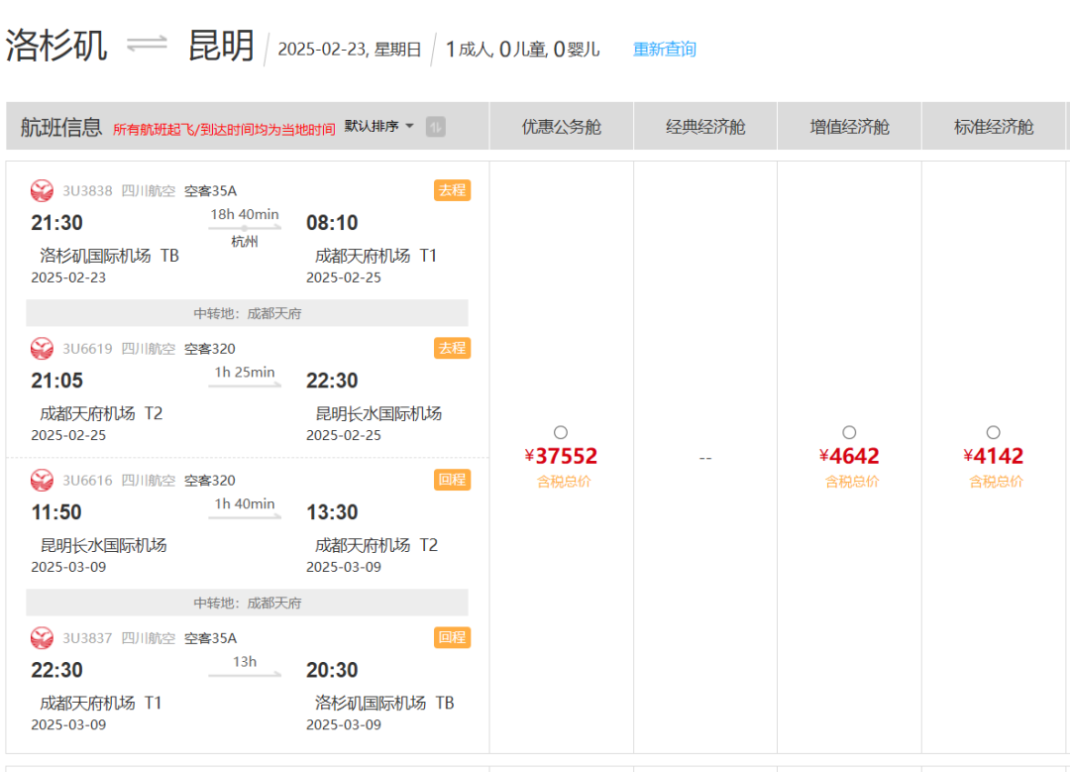Click the Sichuan Airlines logo for flight 3U3838

coord(42,190)
